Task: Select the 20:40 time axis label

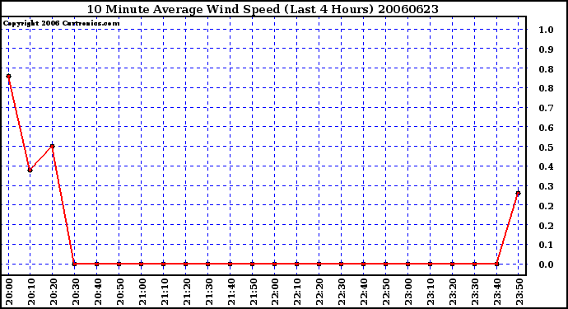Action: pyautogui.click(x=98, y=292)
